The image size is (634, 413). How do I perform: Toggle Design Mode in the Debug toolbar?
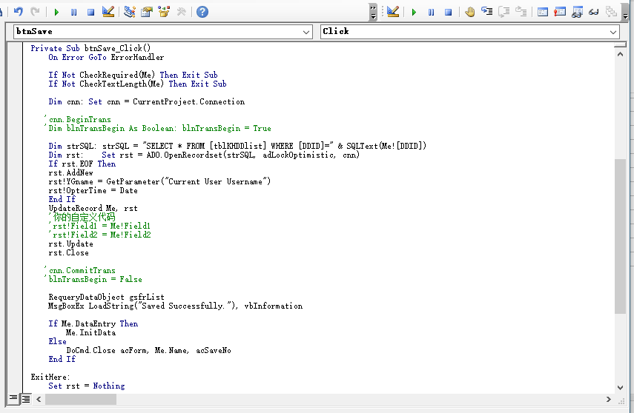[x=392, y=12]
